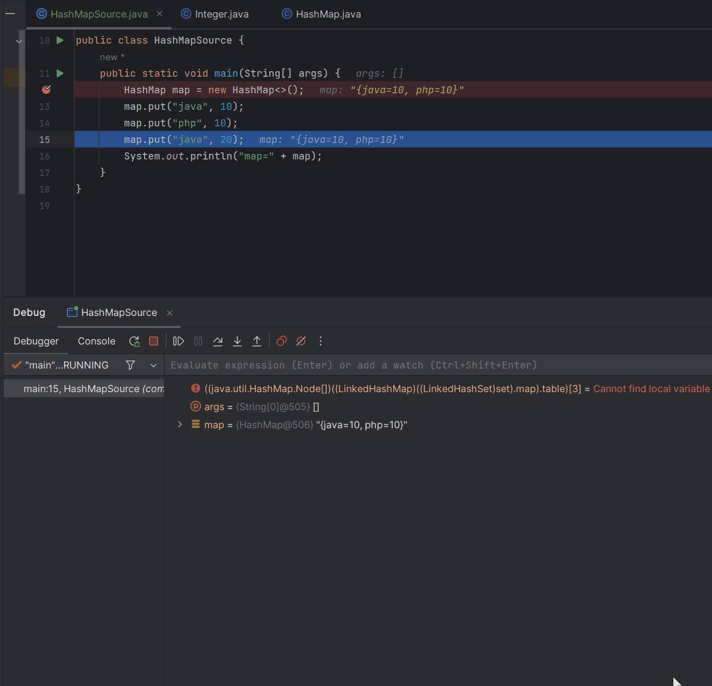Screen dimensions: 712x686
Task: Resume program execution
Action: (179, 341)
